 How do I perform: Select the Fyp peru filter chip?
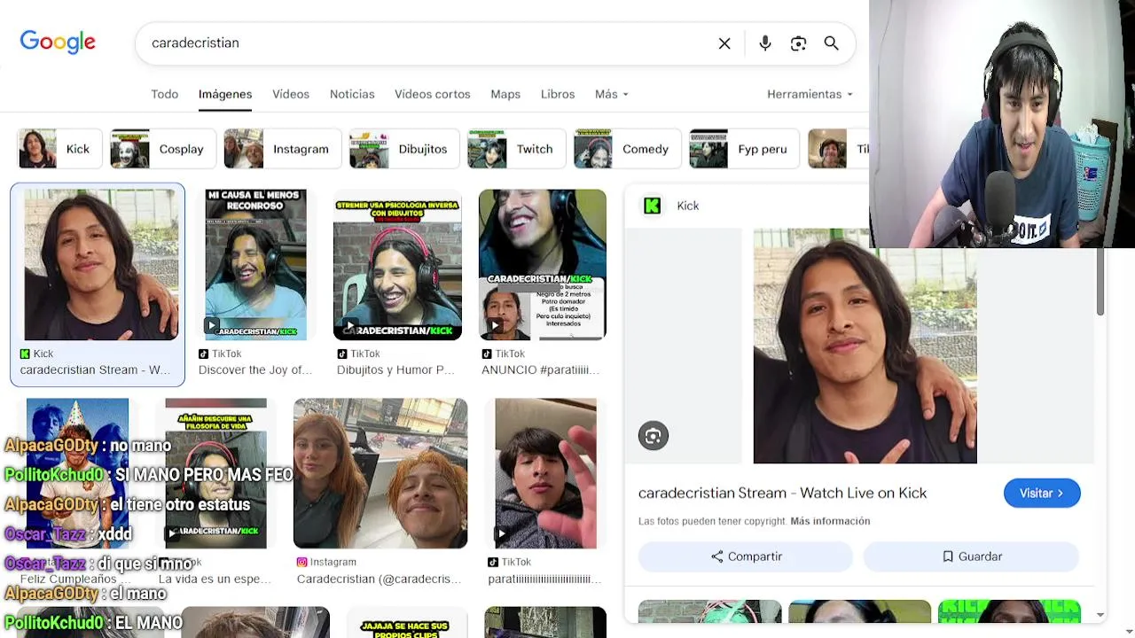744,149
